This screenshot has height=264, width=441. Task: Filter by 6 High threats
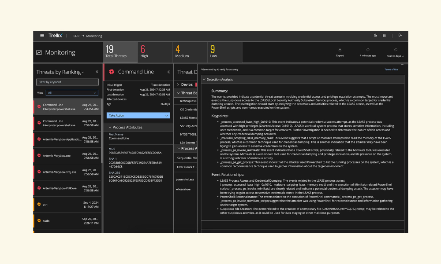click(155, 52)
